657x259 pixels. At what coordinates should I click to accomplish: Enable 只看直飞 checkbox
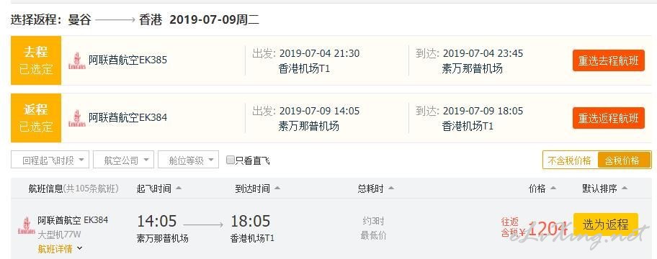pyautogui.click(x=230, y=160)
